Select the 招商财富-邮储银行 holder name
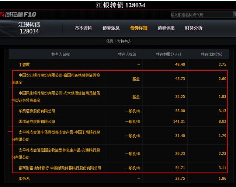The width and height of the screenshot is (236, 187). 60,168
